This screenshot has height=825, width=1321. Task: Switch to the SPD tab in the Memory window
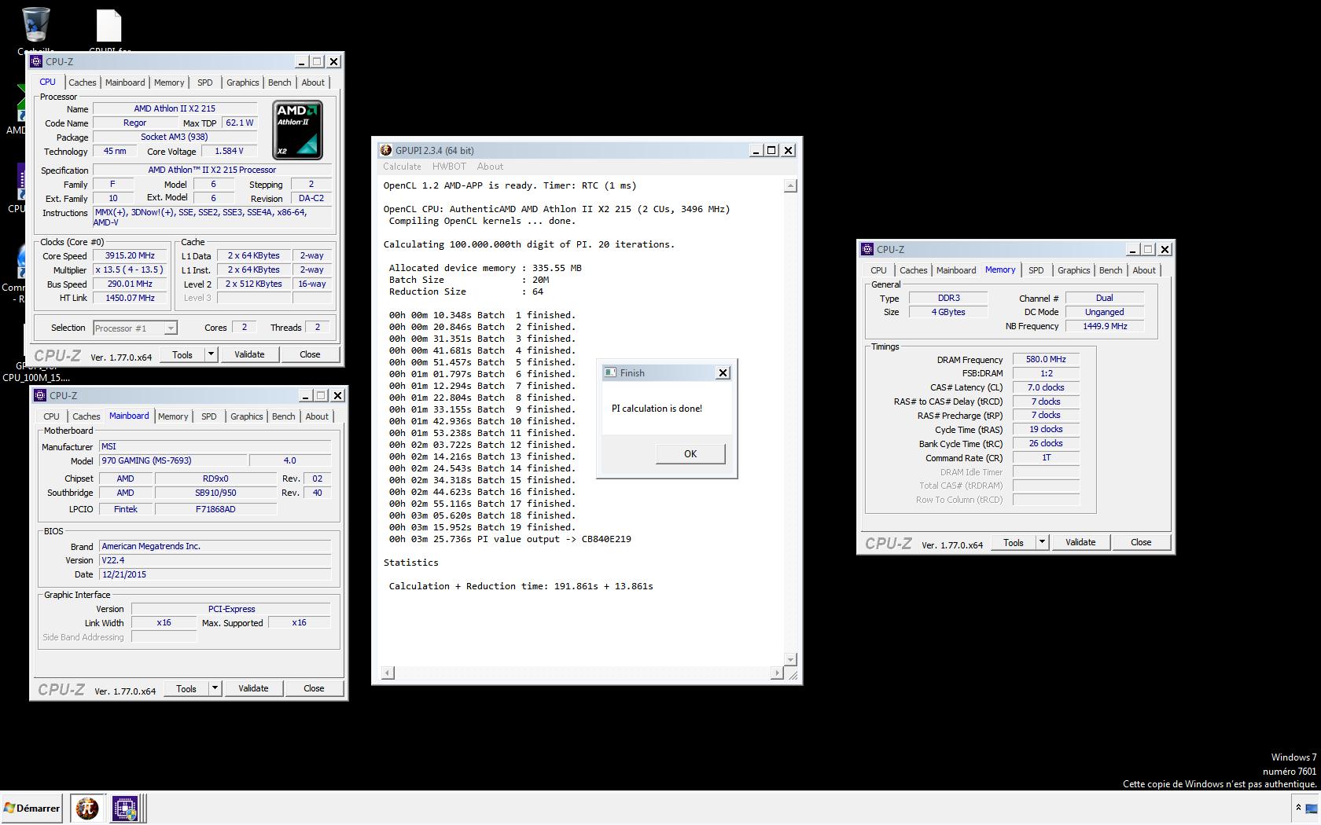[1036, 270]
